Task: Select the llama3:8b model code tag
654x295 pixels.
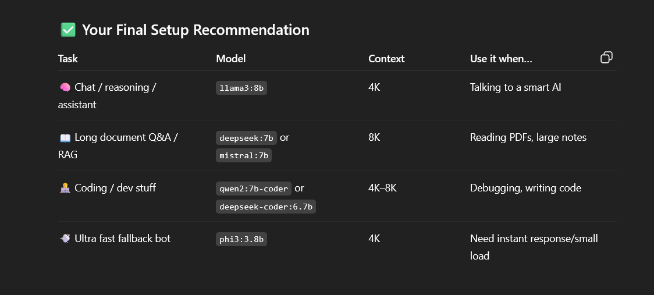Action: pyautogui.click(x=241, y=88)
